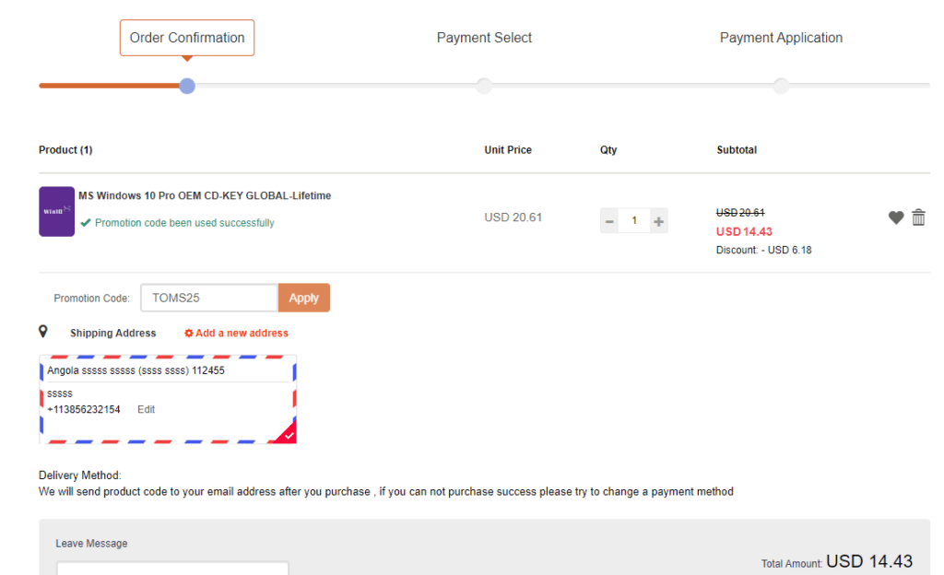The image size is (944, 575).
Task: Add product to wishlist with heart icon
Action: [896, 217]
